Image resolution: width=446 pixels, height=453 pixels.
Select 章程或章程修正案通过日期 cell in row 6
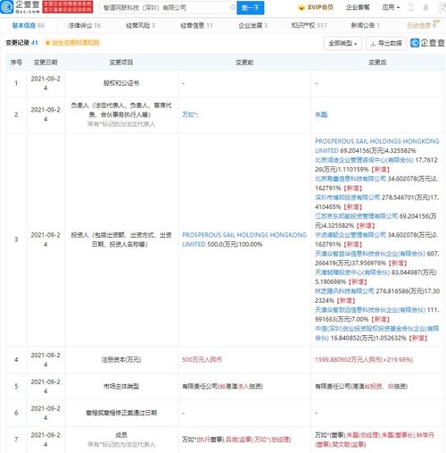(121, 413)
